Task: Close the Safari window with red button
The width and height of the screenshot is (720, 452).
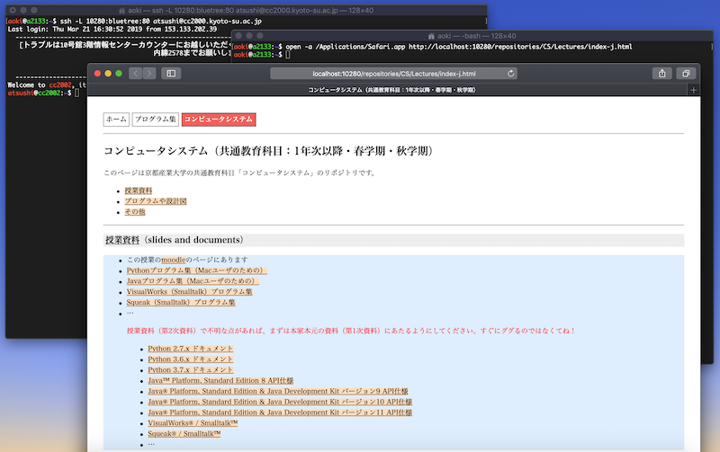Action: click(97, 74)
